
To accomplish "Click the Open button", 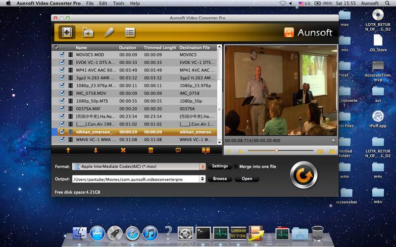I will click(x=247, y=179).
